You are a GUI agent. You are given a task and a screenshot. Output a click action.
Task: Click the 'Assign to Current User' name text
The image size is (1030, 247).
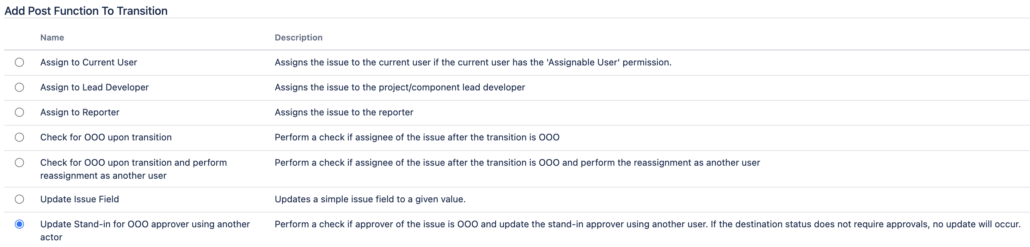(88, 62)
